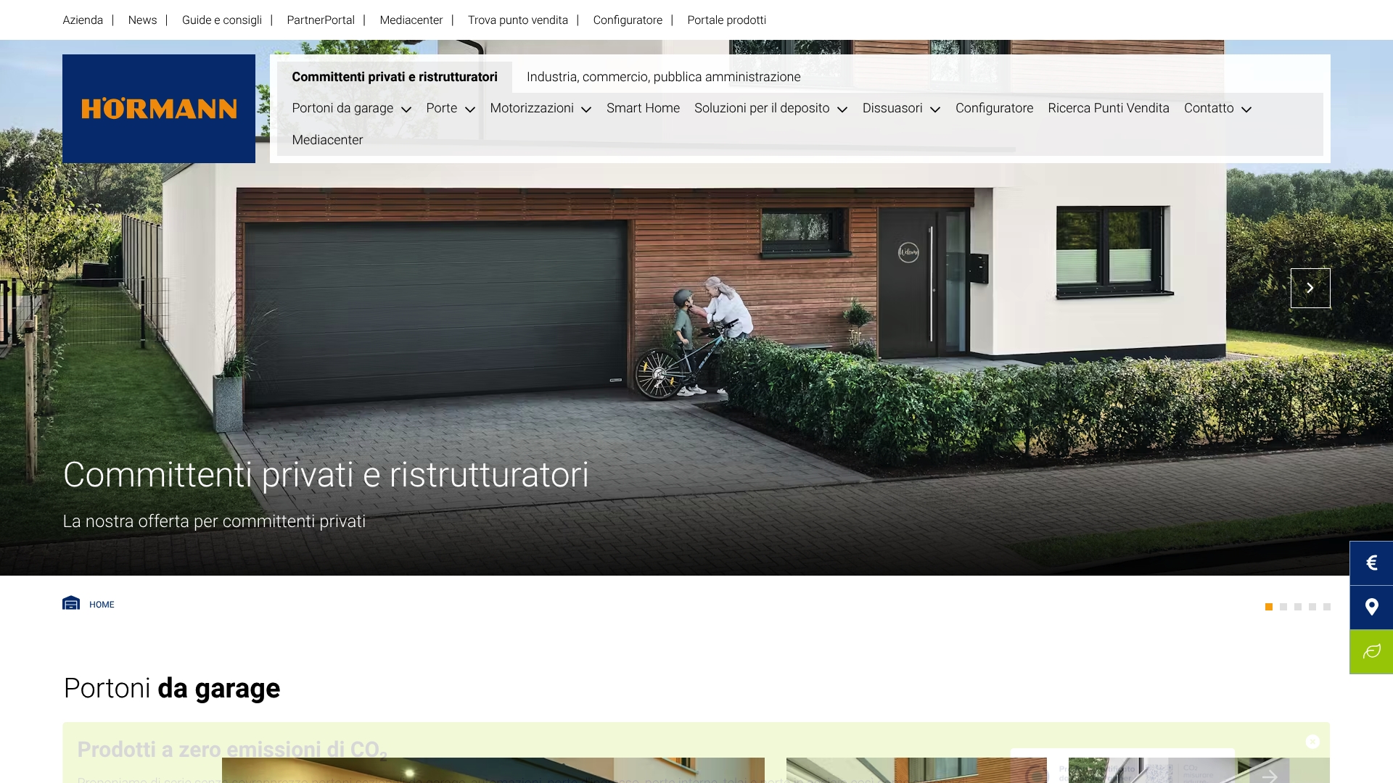This screenshot has height=783, width=1393.
Task: Click the Hörmann logo
Action: 159,108
